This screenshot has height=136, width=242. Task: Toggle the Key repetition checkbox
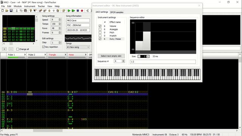pyautogui.click(x=43, y=47)
